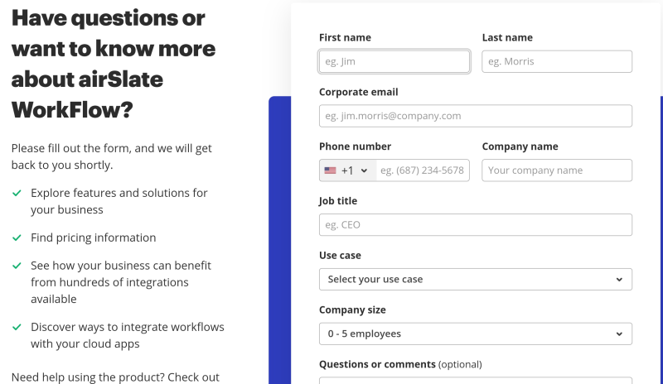663x384 pixels.
Task: Click the Phone number label
Action: (355, 146)
